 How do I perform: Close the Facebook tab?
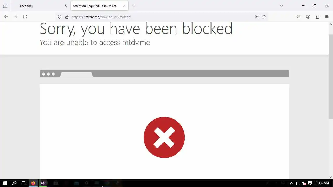click(x=66, y=6)
